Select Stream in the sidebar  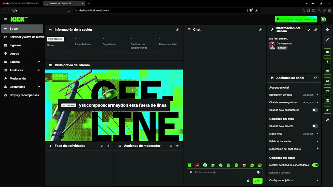coord(22,29)
